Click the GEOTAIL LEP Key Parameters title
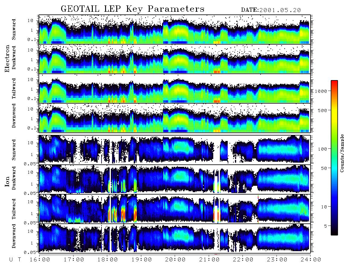This screenshot has width=344, height=265. (x=133, y=9)
